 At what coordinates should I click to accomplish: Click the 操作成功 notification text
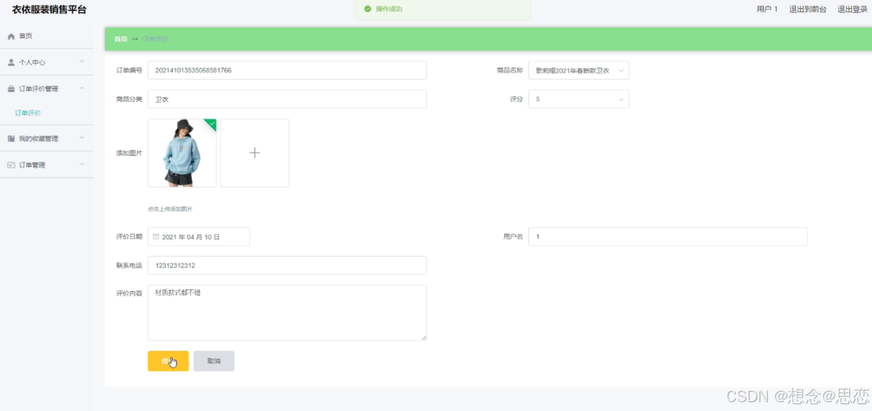[x=389, y=9]
